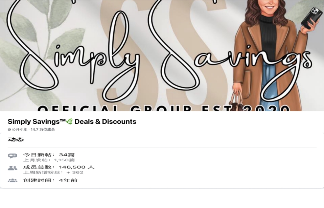
Task: Click 上月发帖 1,150篇 statistic
Action: [x=49, y=160]
